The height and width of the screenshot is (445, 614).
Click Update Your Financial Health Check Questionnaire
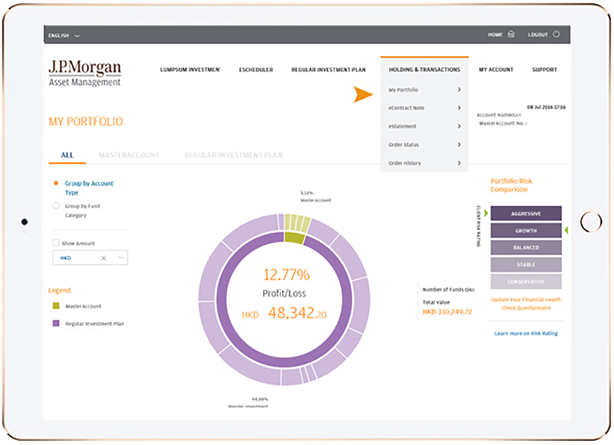[526, 303]
